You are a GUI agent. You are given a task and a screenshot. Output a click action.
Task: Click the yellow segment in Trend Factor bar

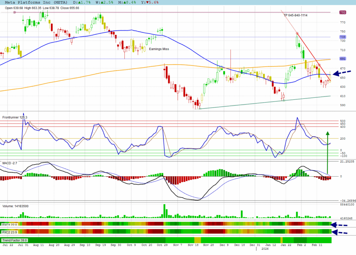[197, 240]
